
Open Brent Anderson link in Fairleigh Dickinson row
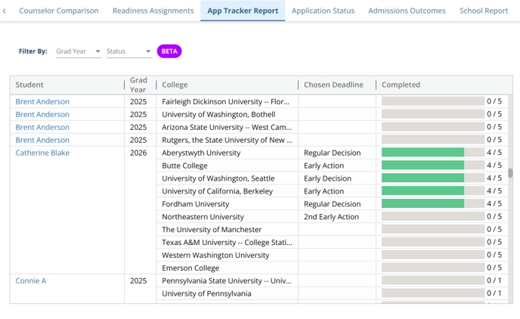pos(42,101)
